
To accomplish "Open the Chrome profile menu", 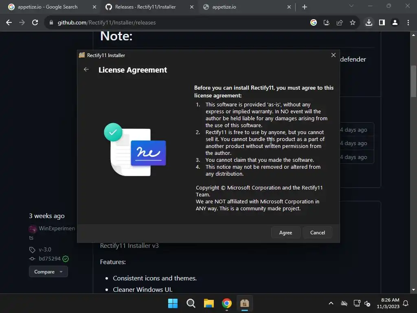I will (395, 23).
